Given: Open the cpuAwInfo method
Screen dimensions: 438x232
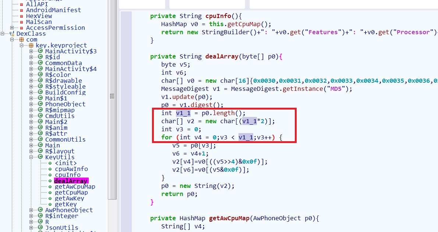Looking at the screenshot, I should (71, 169).
